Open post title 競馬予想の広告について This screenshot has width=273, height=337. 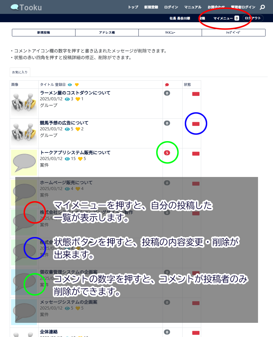pyautogui.click(x=64, y=123)
